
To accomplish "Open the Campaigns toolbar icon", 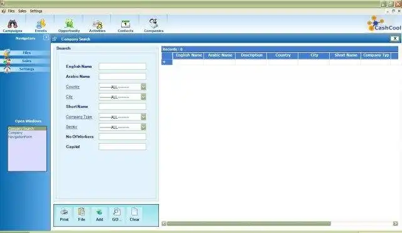I will [13, 25].
